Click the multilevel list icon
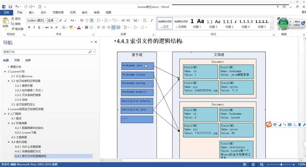This screenshot has width=306, height=167. click(114, 20)
